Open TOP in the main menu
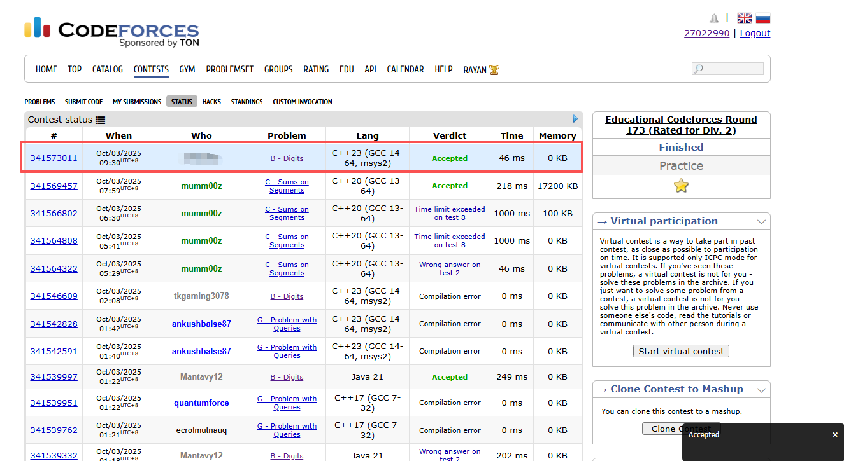This screenshot has width=844, height=461. pos(75,69)
